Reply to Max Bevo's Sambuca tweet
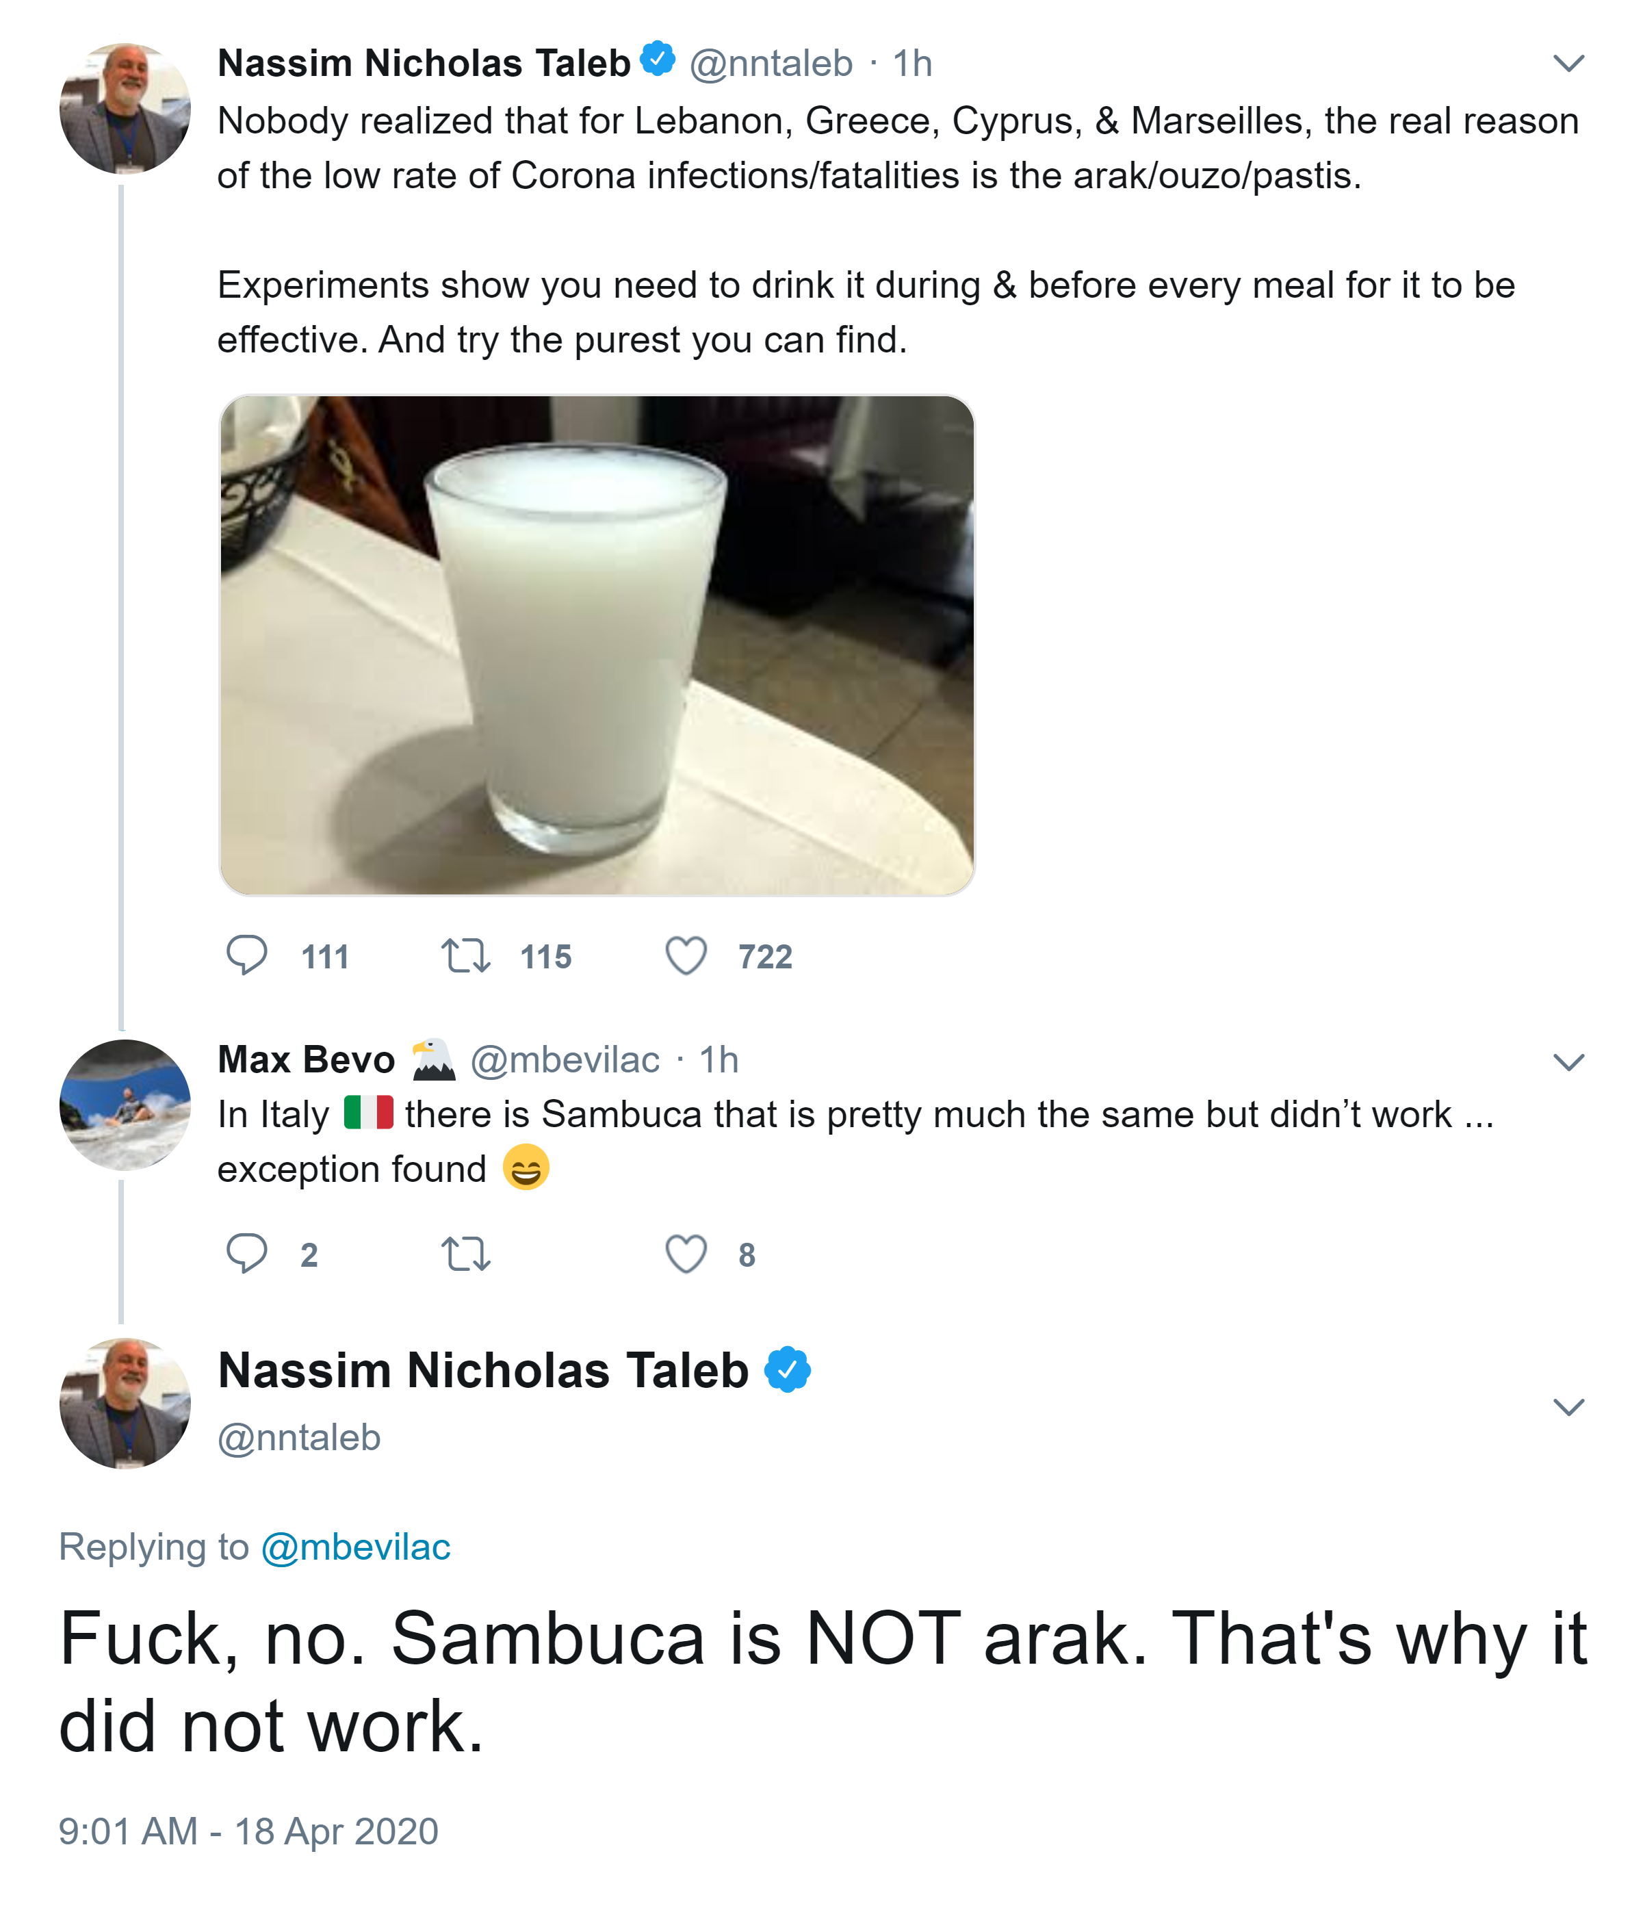 point(247,1253)
